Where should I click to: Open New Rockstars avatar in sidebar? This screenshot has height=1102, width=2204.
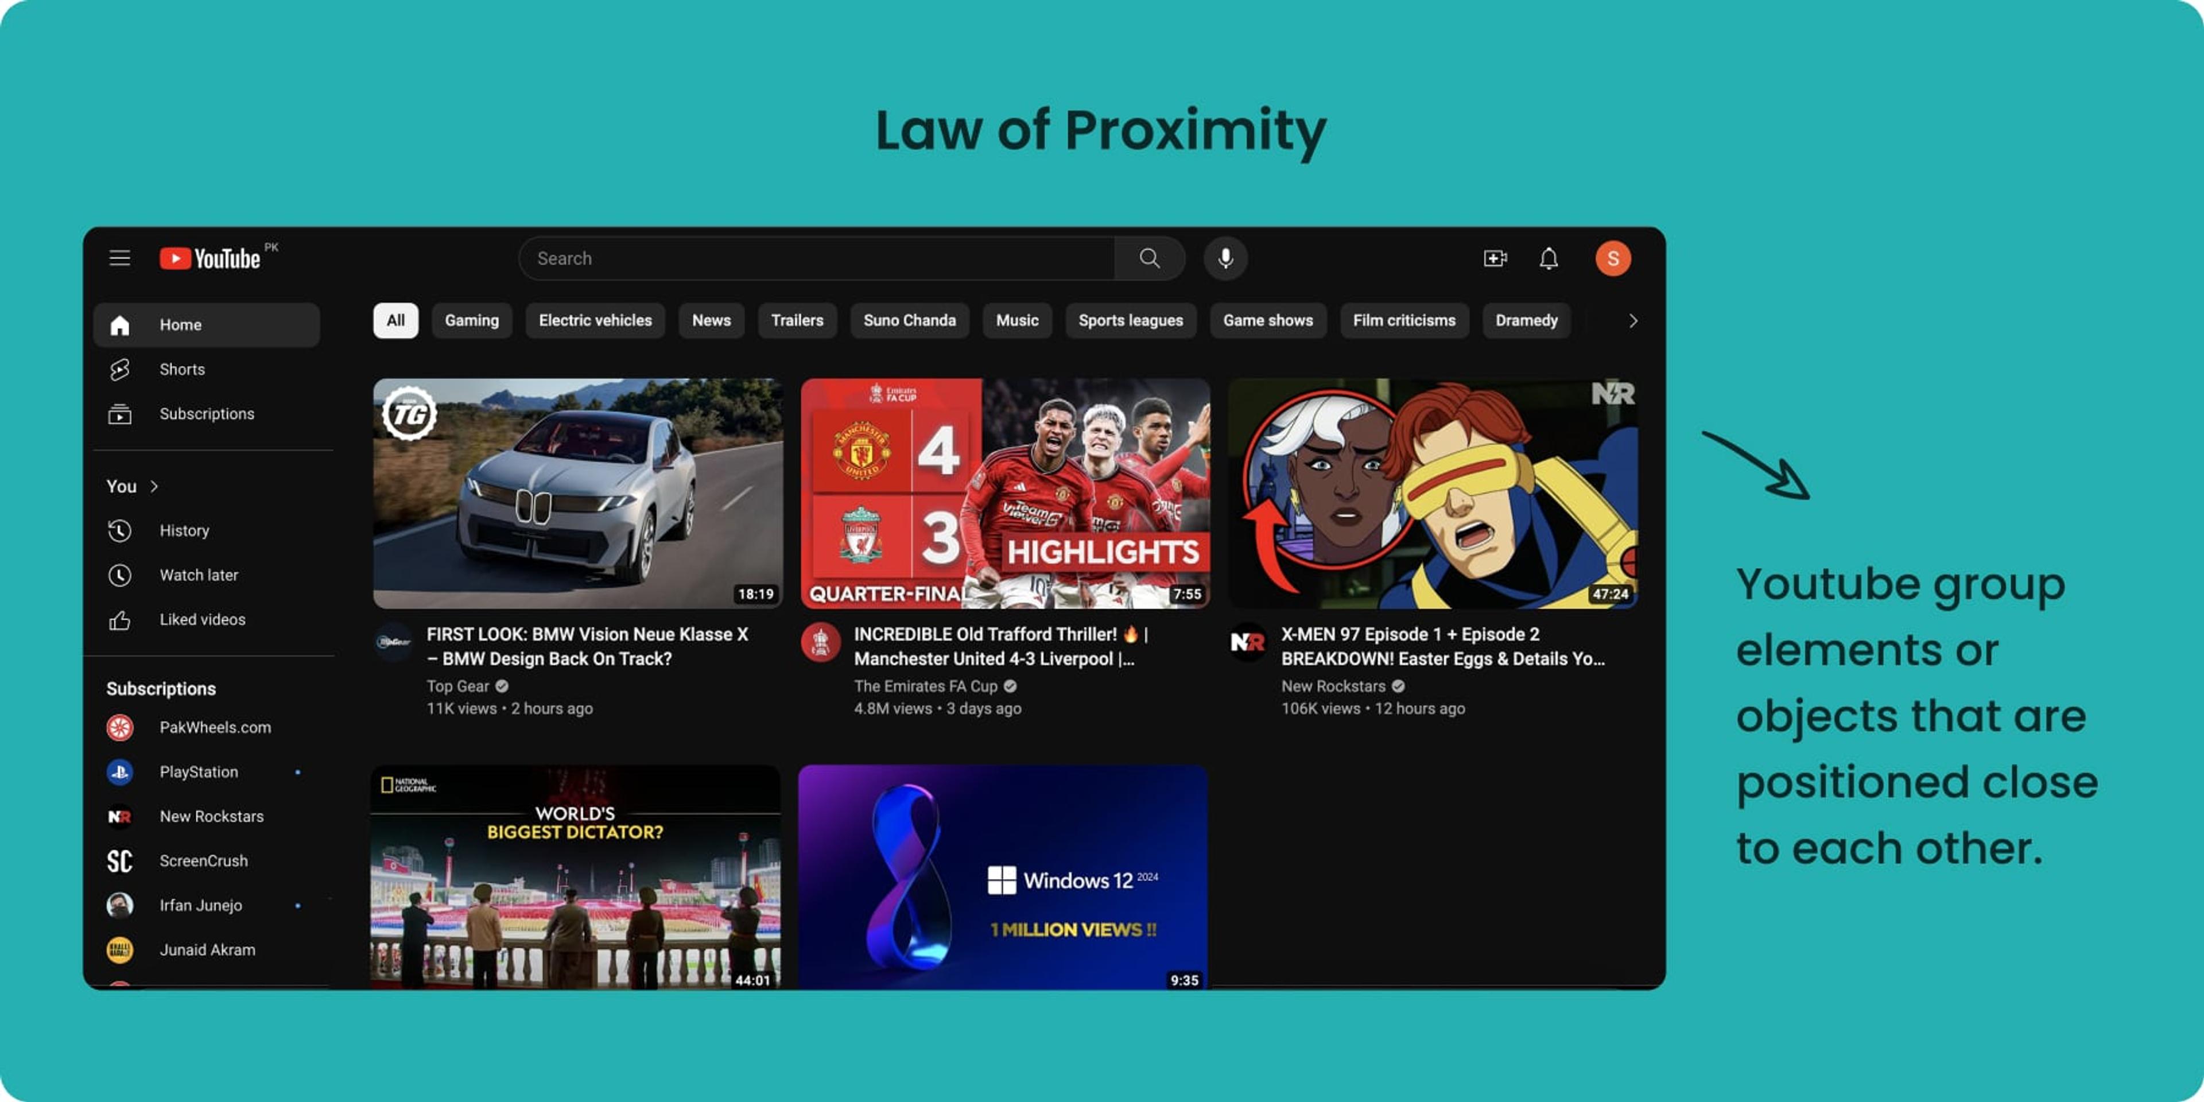[x=120, y=816]
